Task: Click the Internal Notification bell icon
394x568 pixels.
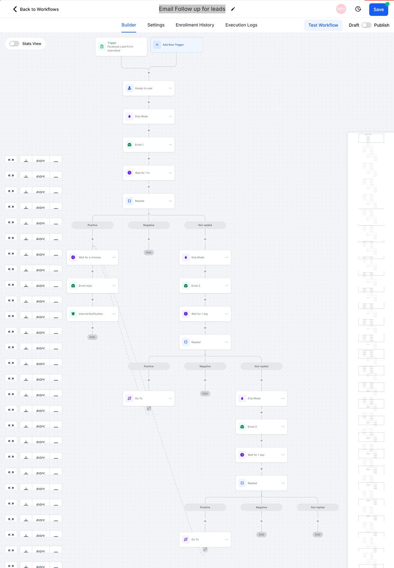Action: click(73, 314)
